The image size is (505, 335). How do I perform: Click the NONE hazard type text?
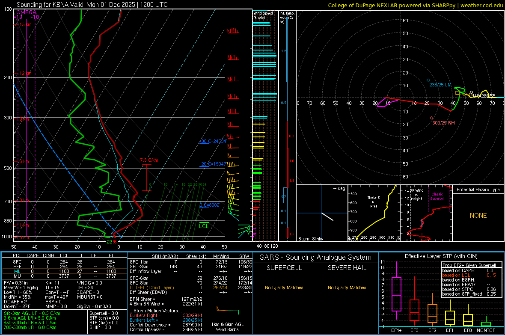click(478, 216)
